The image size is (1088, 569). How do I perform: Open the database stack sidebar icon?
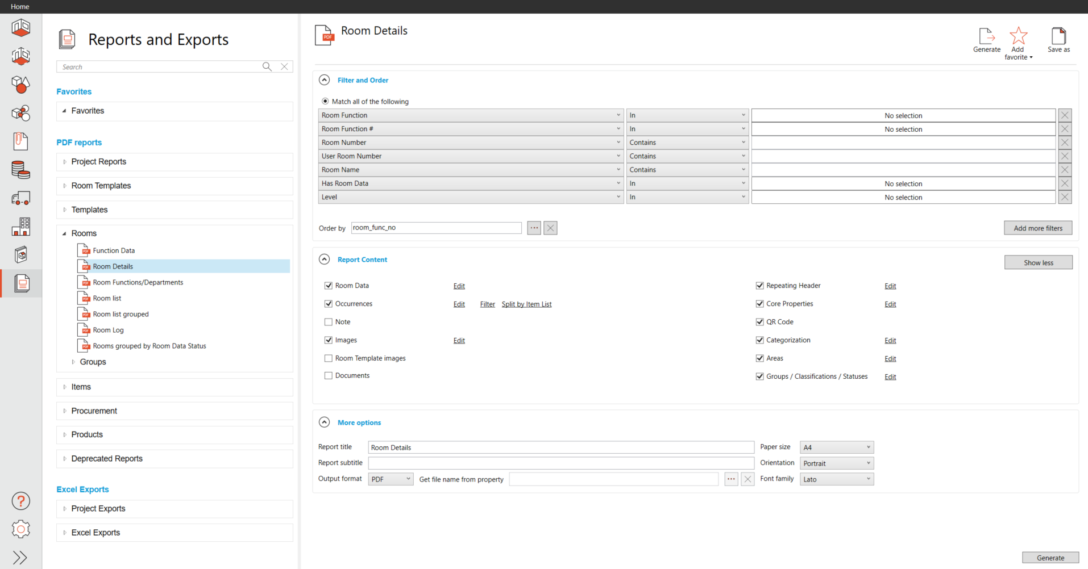[21, 170]
